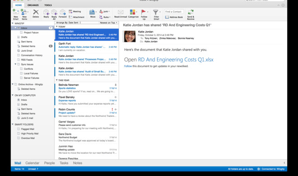Image resolution: width=298 pixels, height=176 pixels.
Task: Open Katie Jordan's 'Audit of Small Bu...' email
Action: pos(87,71)
